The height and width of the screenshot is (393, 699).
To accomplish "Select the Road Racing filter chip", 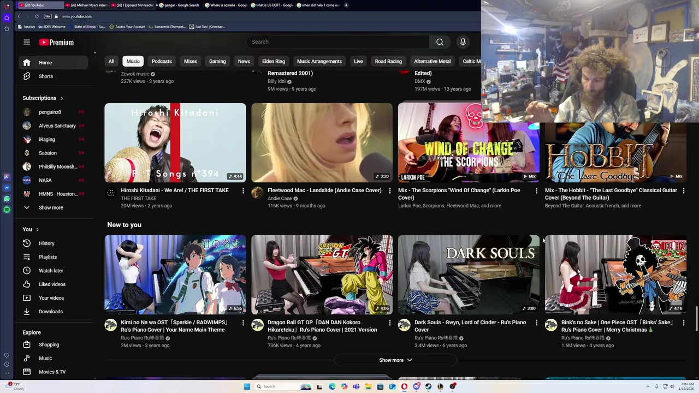I will click(388, 62).
